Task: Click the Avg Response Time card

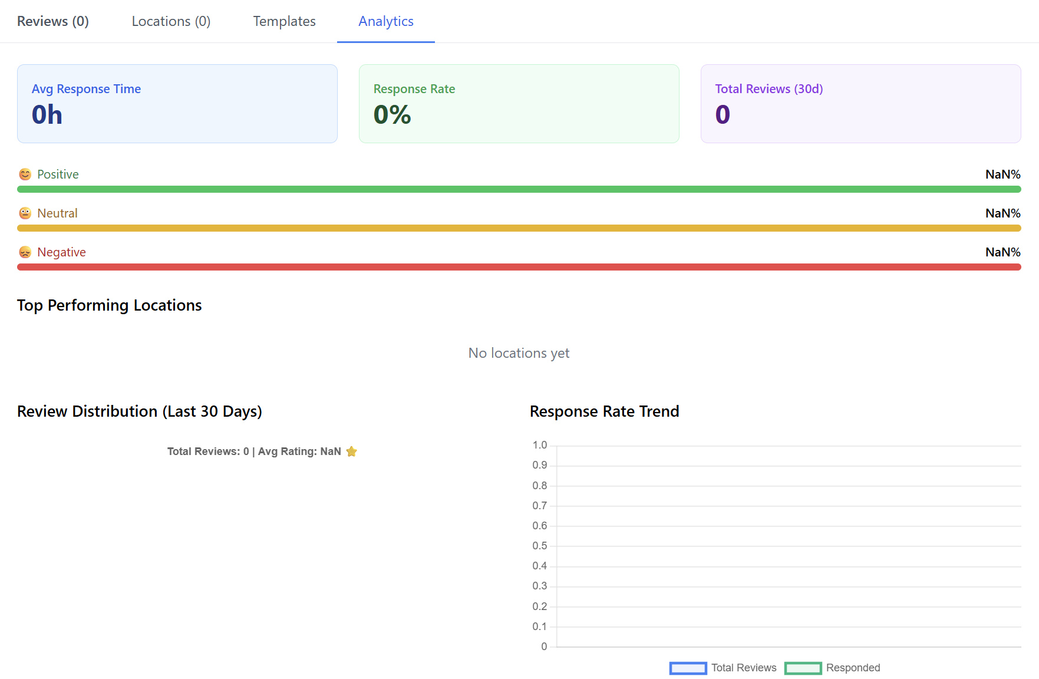Action: (x=177, y=104)
